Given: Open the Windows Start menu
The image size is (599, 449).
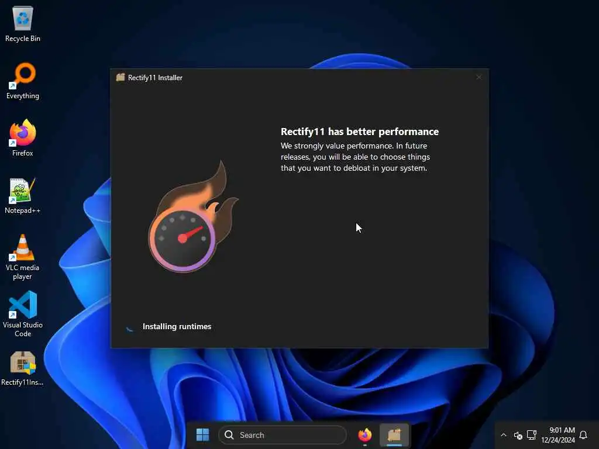Looking at the screenshot, I should pos(202,434).
